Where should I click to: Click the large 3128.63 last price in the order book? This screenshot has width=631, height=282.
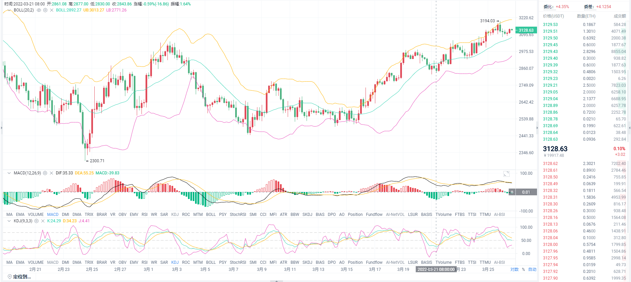[555, 149]
